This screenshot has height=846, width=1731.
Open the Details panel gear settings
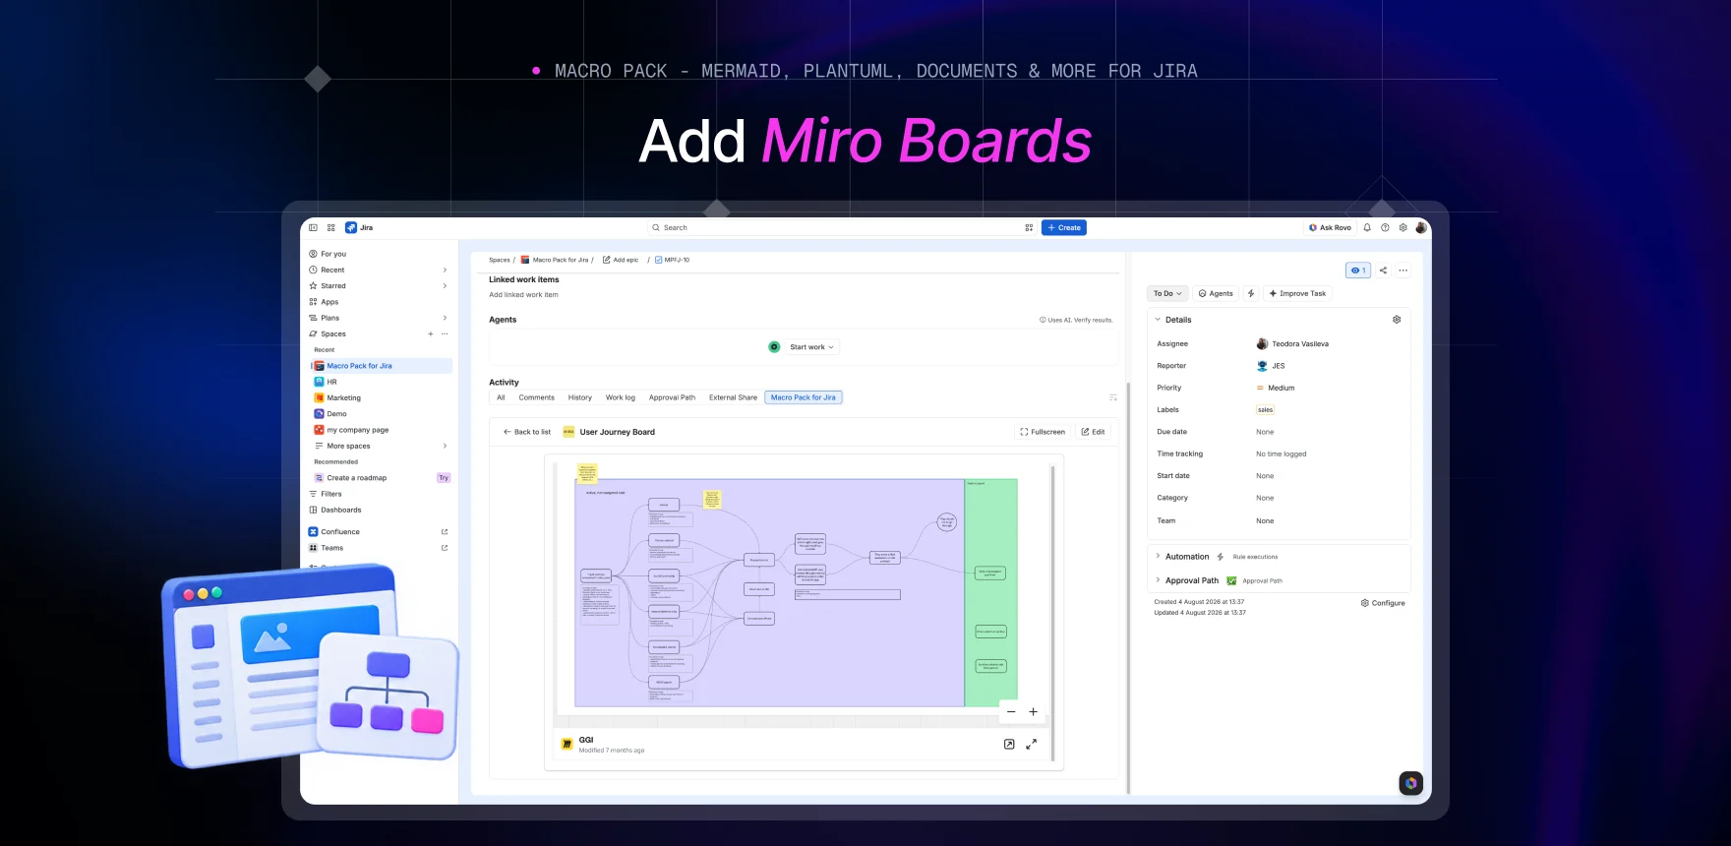pos(1397,320)
